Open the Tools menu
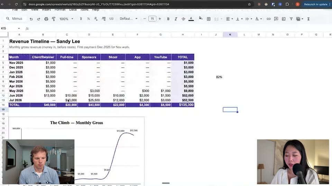332x186 pixels. [x=84, y=10]
